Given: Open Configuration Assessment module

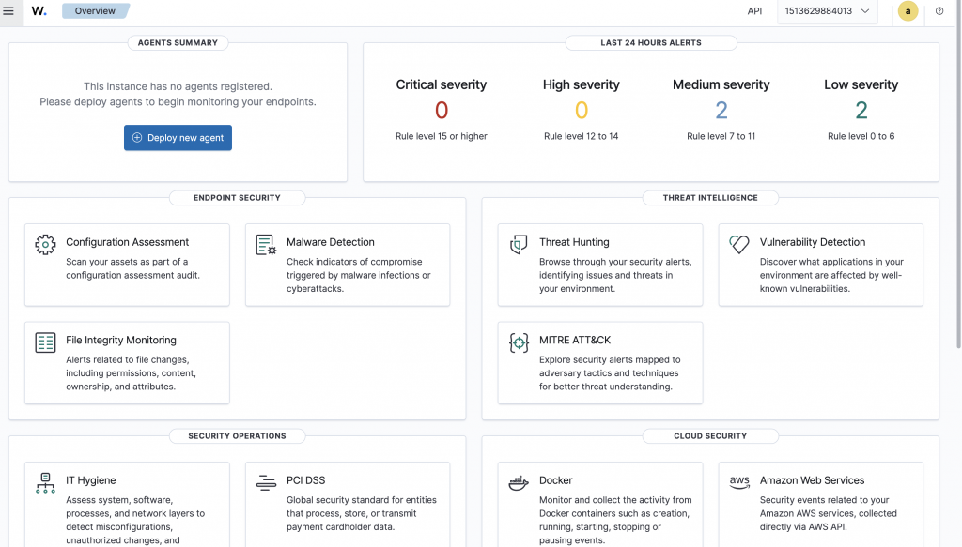Looking at the screenshot, I should pos(127,265).
